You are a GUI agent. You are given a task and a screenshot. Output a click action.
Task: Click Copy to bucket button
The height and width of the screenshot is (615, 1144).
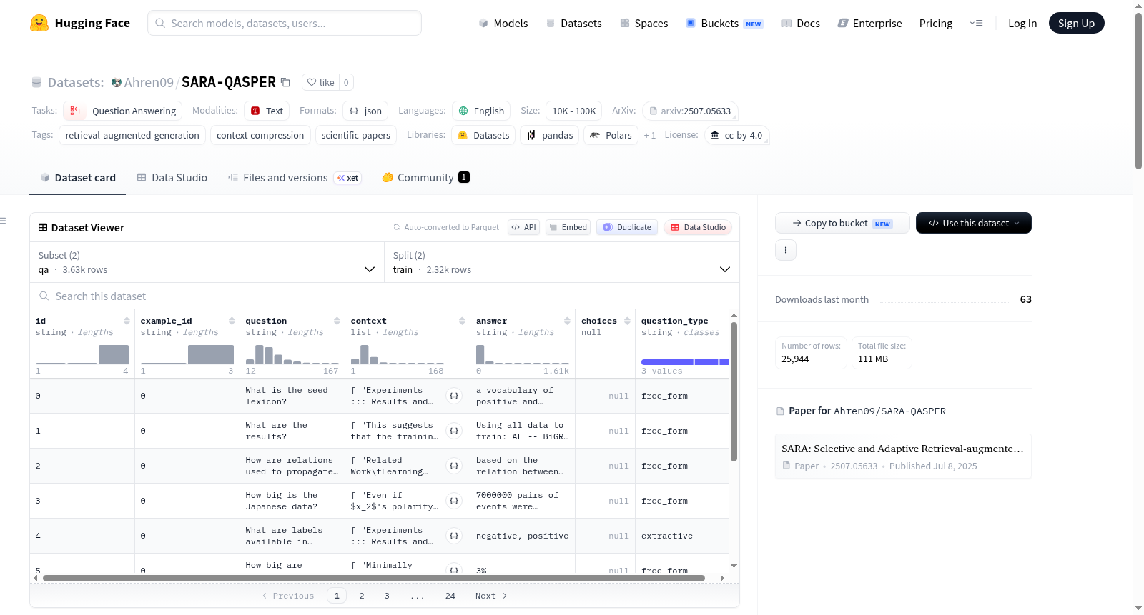pos(842,223)
